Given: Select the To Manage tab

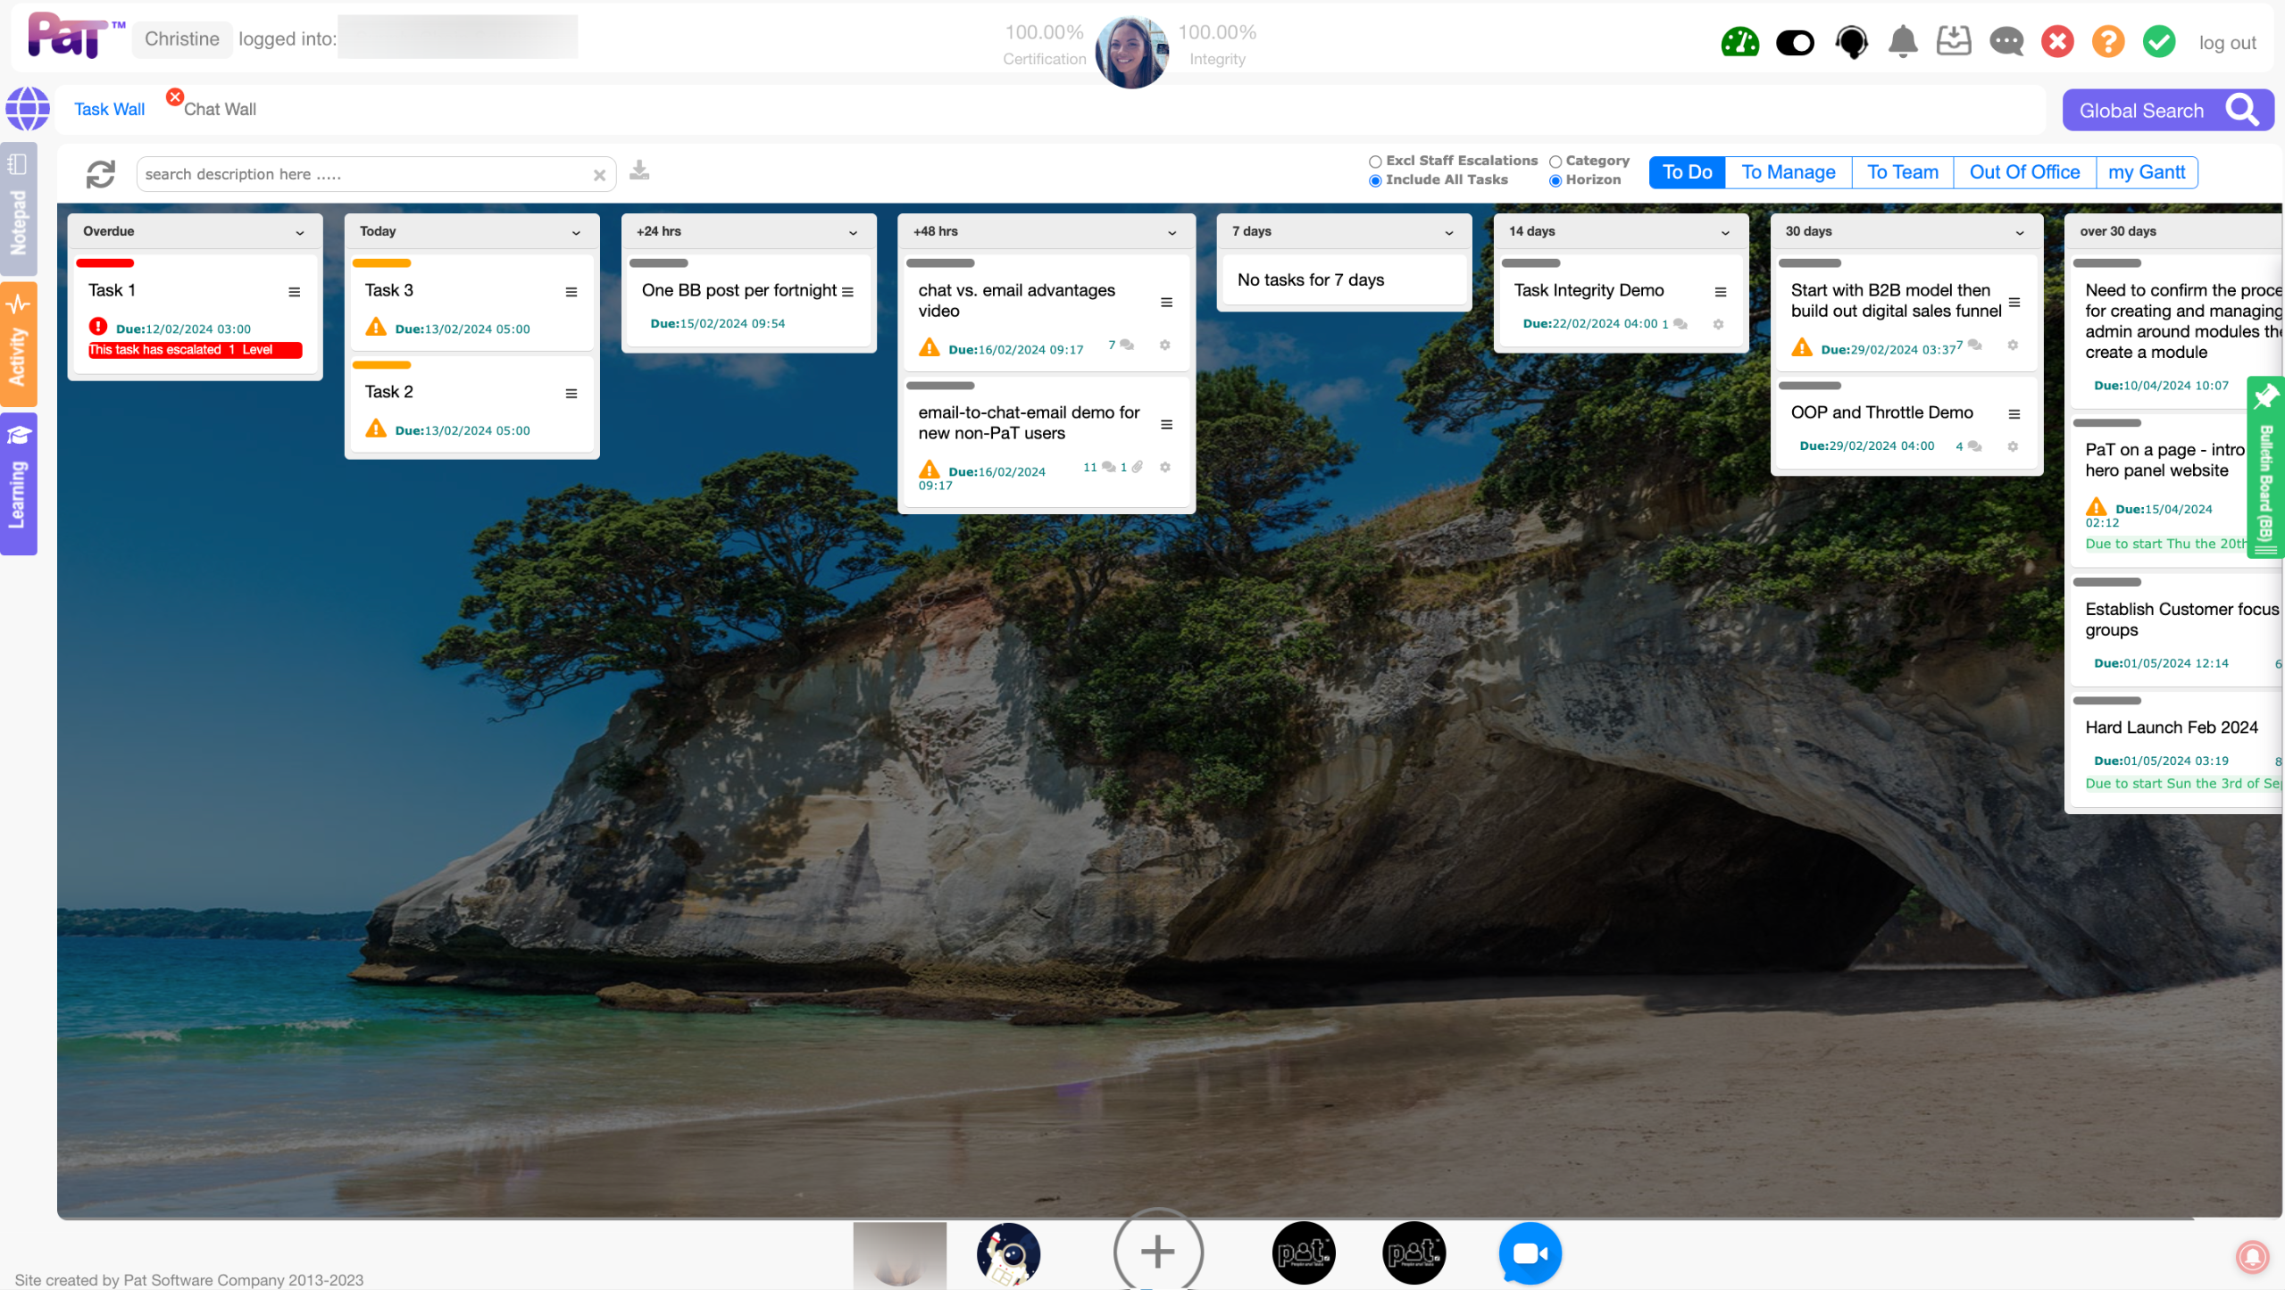Looking at the screenshot, I should pos(1788,172).
